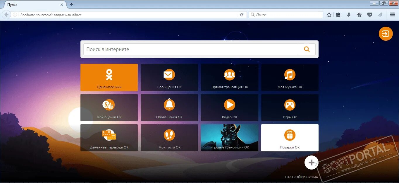399x183 pixels.
Task: Click the orange search magnifier button
Action: [x=307, y=49]
